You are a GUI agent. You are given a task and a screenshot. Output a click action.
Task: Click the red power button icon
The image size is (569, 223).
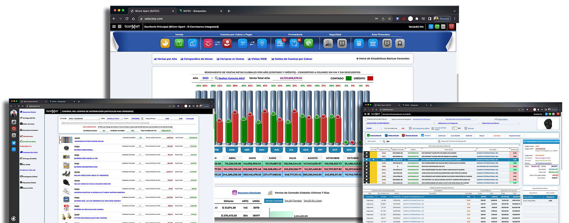(x=451, y=27)
